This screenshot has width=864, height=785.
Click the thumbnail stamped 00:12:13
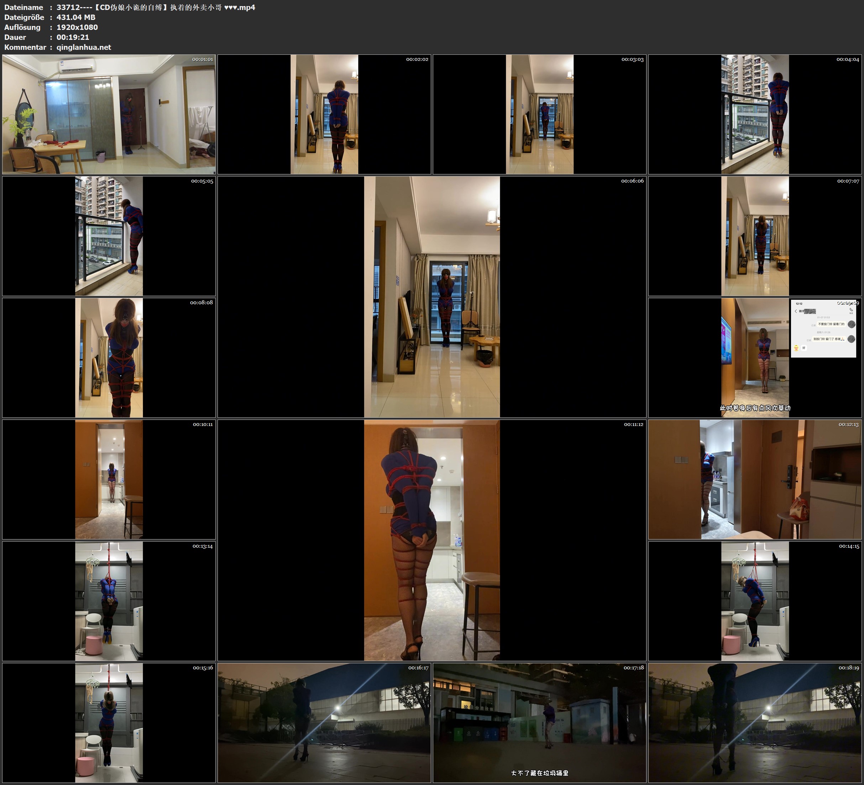click(x=755, y=479)
